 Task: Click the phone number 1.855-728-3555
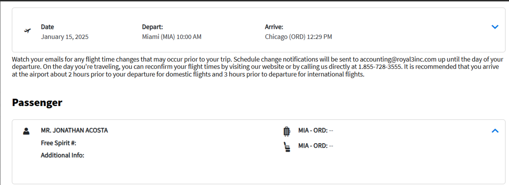coord(378,67)
